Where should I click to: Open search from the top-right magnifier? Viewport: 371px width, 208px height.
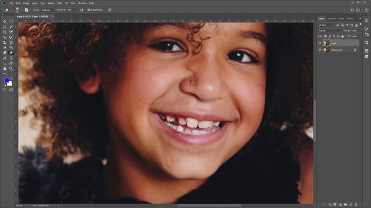coord(352,10)
